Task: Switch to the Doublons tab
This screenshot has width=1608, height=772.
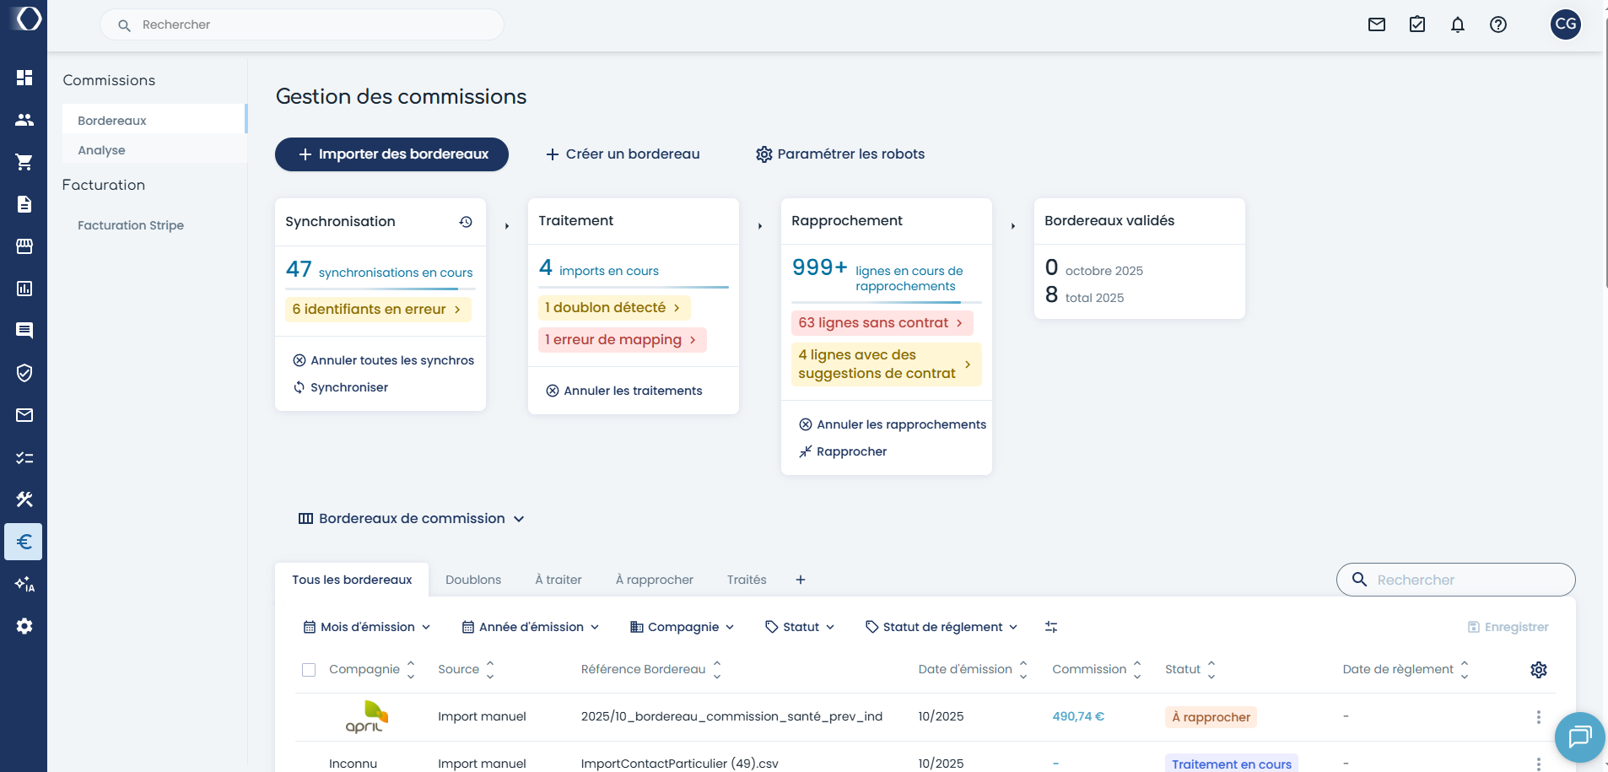Action: click(x=472, y=580)
